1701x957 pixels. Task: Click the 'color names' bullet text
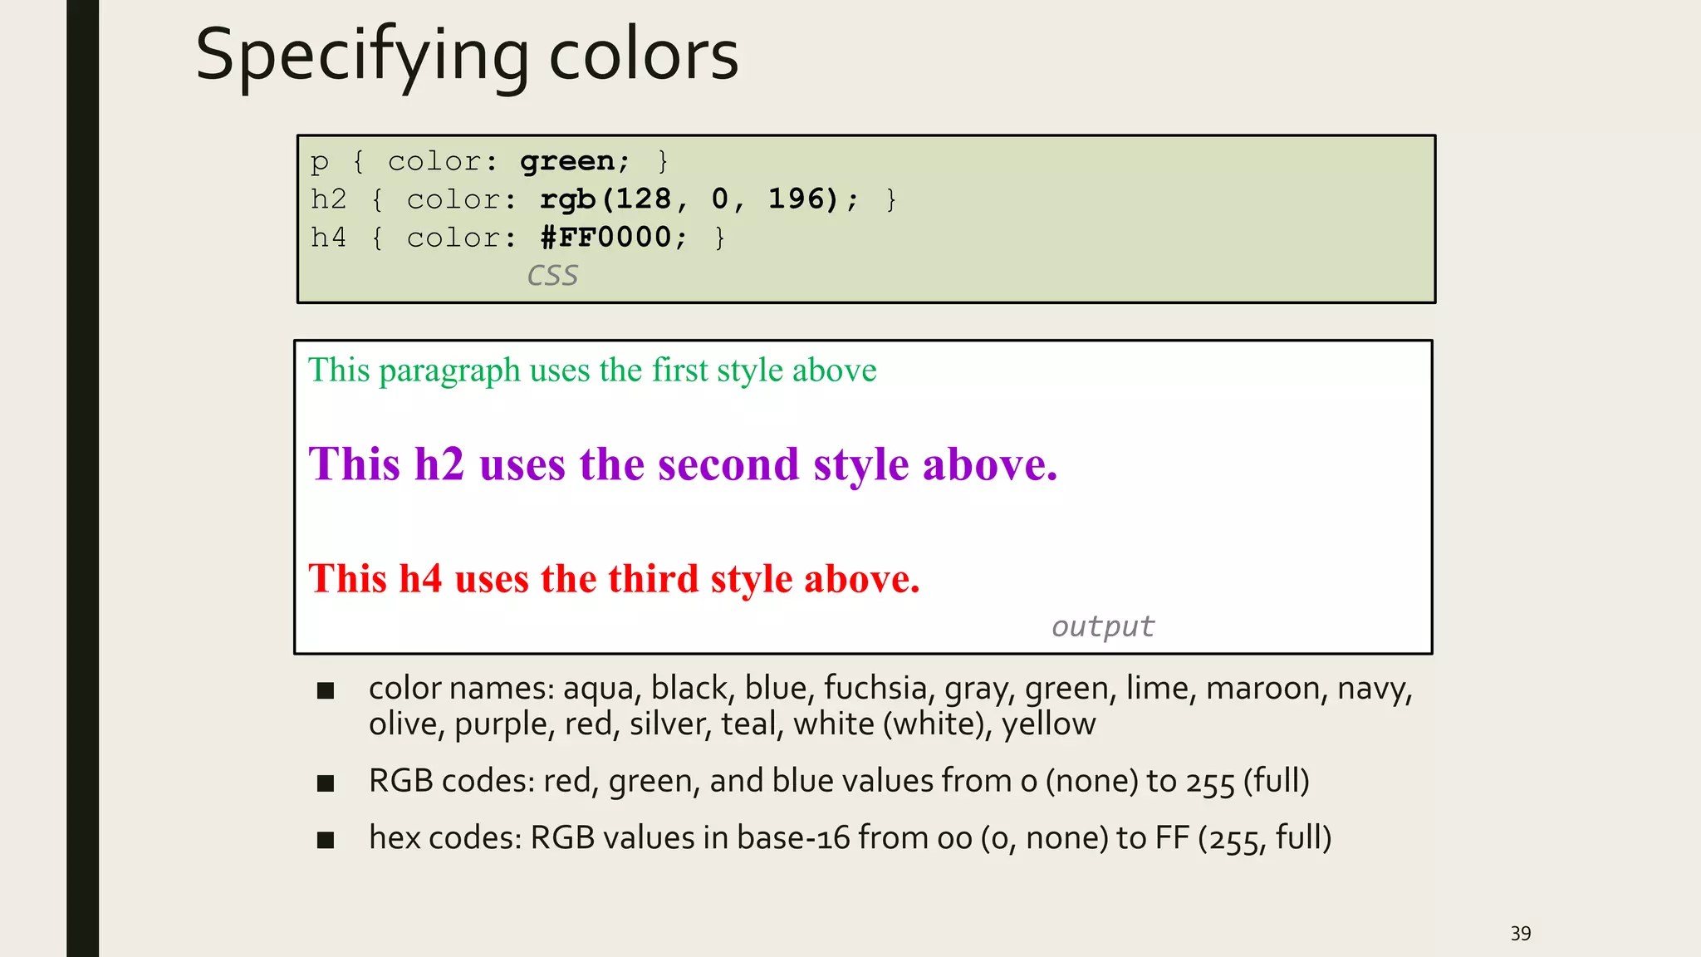click(890, 706)
